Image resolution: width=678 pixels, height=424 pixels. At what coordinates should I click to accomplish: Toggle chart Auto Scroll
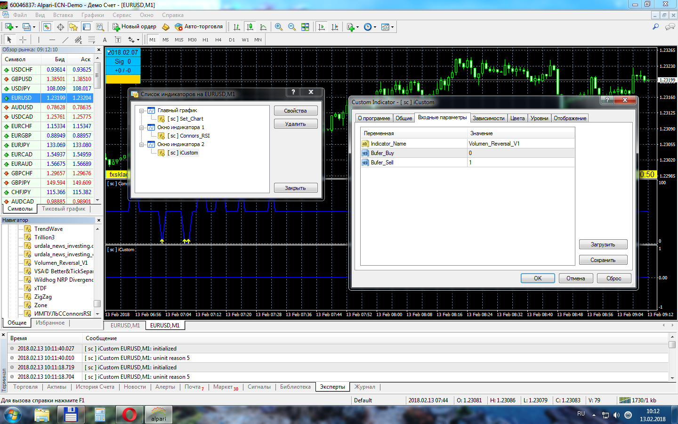pos(322,27)
